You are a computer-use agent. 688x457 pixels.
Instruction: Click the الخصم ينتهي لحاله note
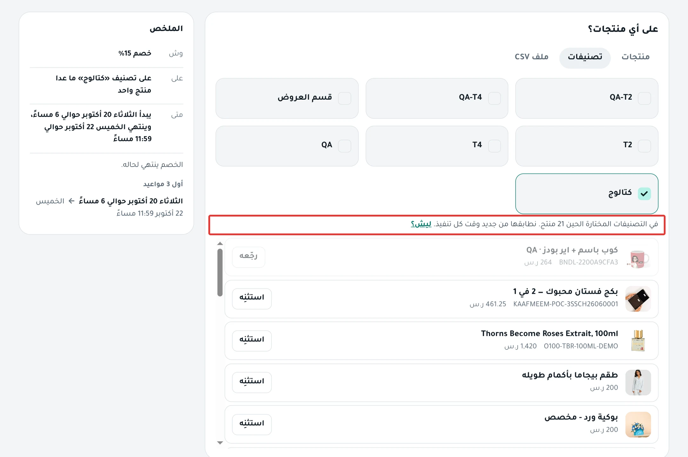point(152,164)
